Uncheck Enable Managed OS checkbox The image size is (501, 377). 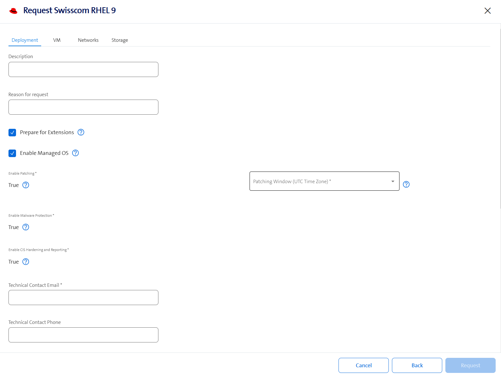click(x=12, y=153)
